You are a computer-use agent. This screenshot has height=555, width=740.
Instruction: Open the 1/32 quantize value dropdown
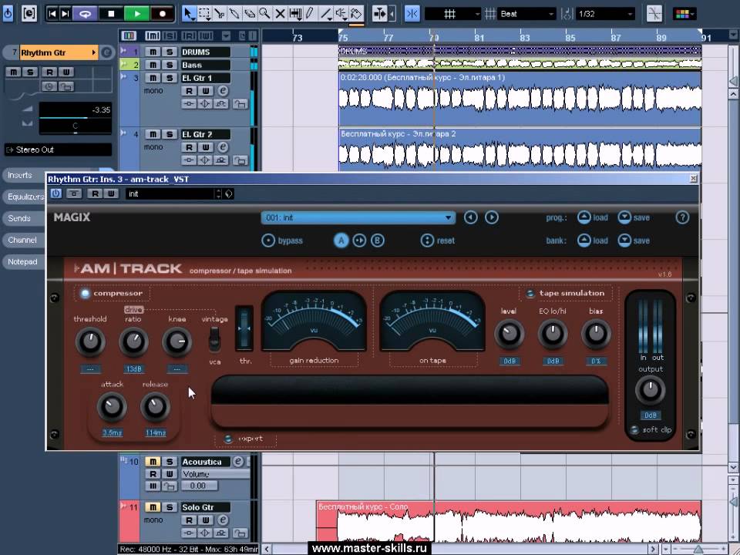click(x=606, y=14)
